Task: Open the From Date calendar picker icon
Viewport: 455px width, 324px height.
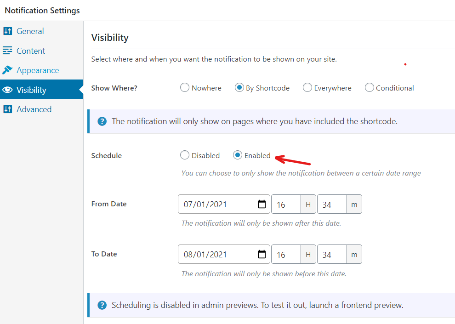Action: [262, 204]
